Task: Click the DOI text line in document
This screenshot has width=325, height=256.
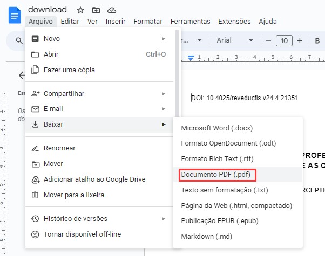Action: [x=245, y=98]
